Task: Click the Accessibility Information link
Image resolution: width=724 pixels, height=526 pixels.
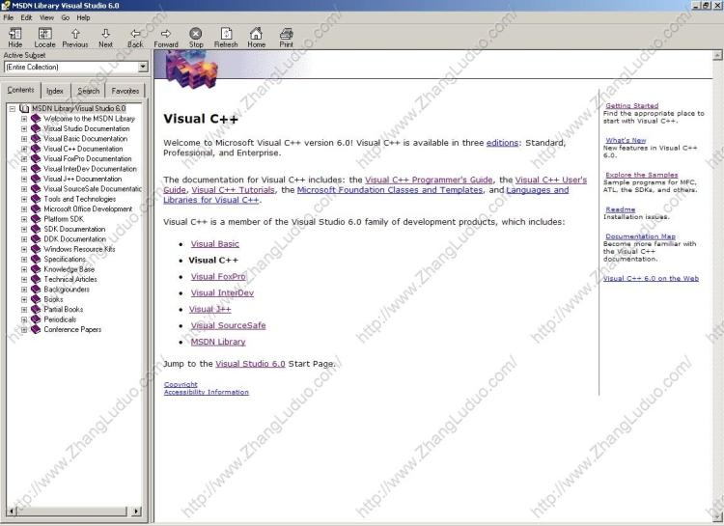Action: point(207,392)
